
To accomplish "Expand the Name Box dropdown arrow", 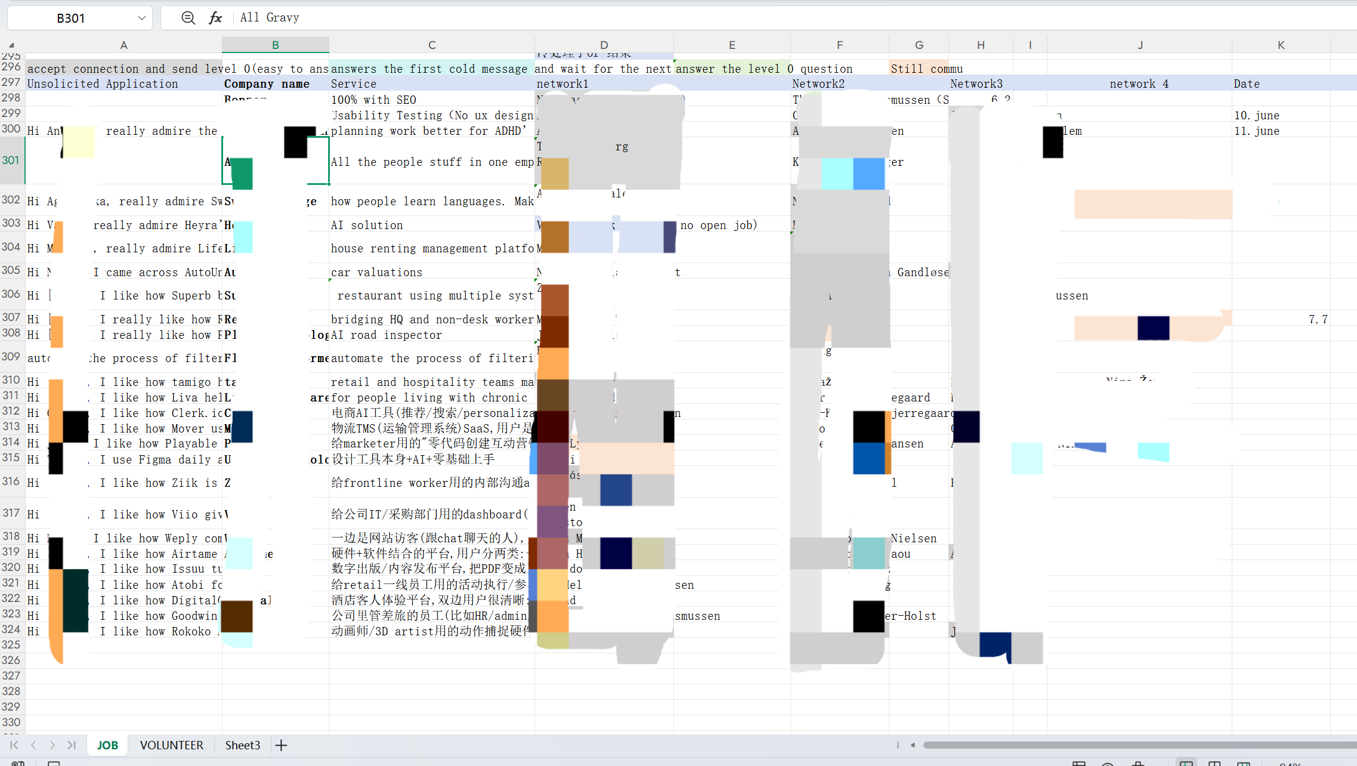I will 141,18.
